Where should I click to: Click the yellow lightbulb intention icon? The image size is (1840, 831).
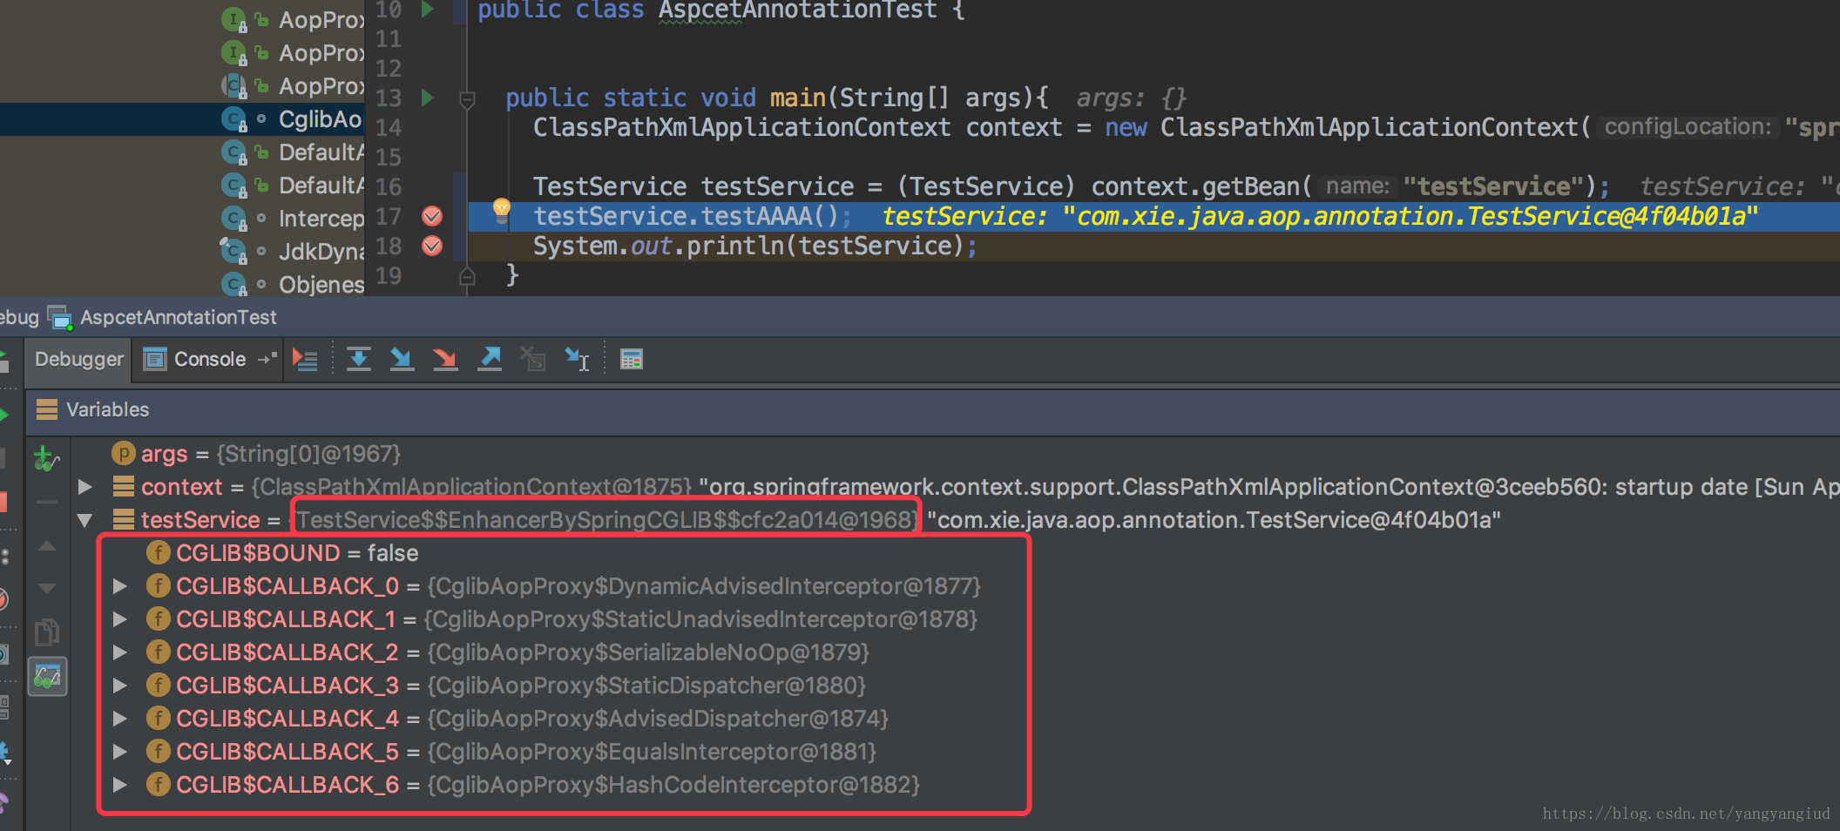click(x=502, y=210)
